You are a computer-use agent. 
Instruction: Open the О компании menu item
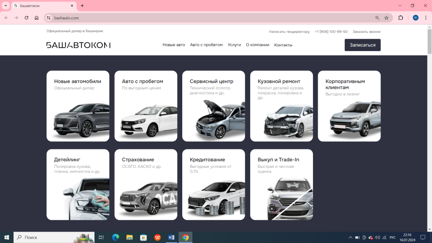[x=258, y=45]
